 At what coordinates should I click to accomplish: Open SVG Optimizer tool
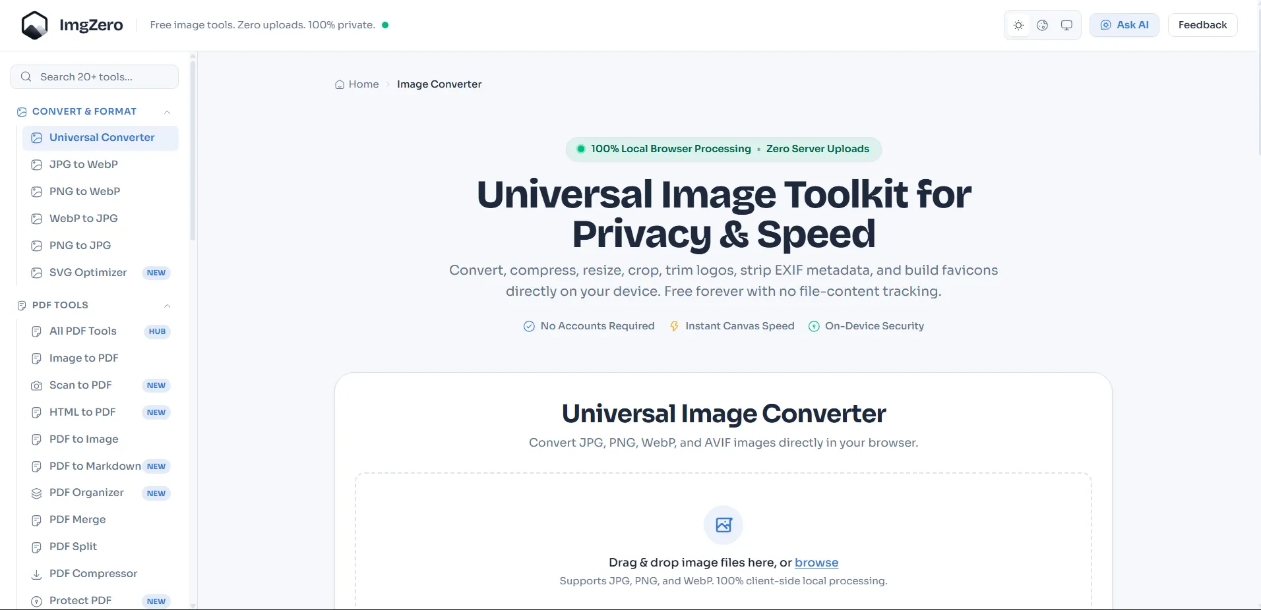(x=100, y=273)
